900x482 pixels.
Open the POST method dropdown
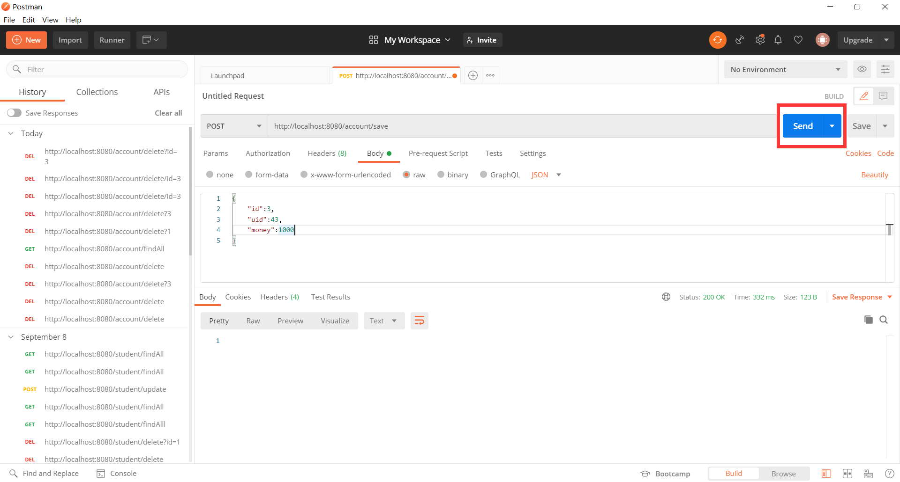[234, 126]
